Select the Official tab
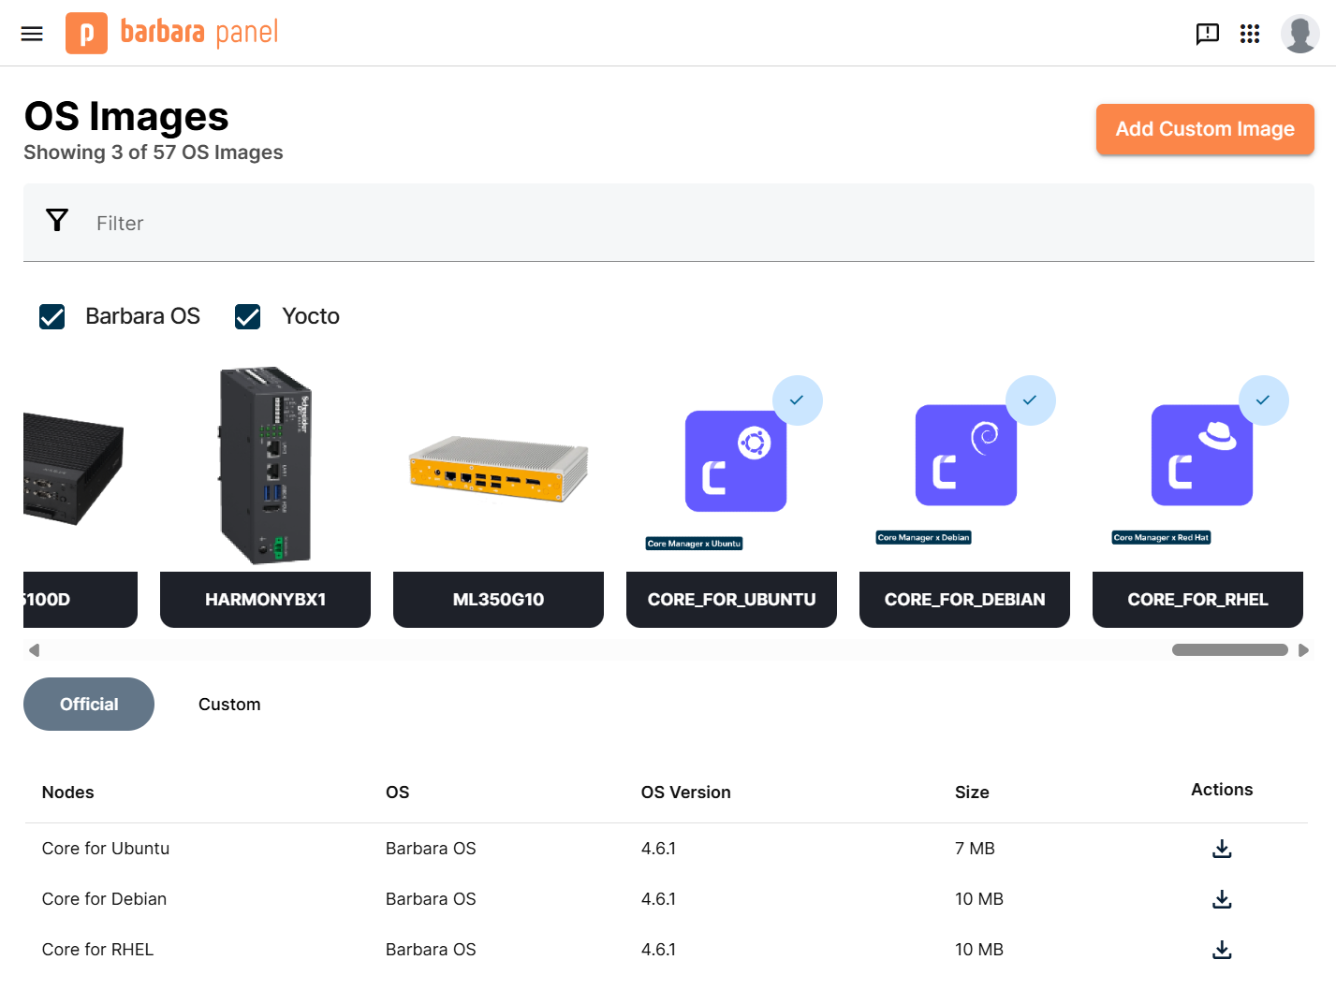 point(89,705)
